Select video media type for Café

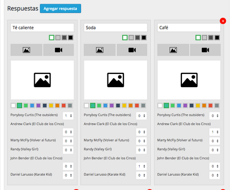coord(205,50)
